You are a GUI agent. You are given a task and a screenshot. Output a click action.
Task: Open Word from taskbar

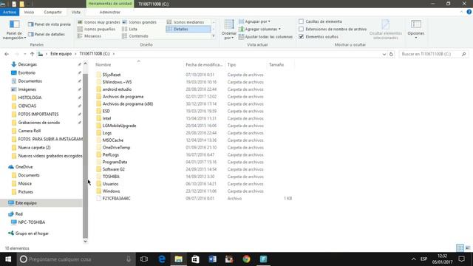point(212,259)
